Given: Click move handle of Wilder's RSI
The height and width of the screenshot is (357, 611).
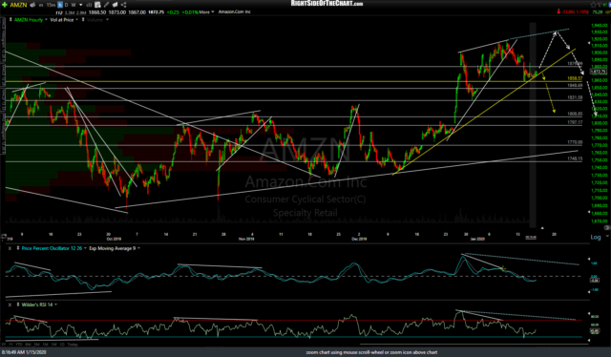Looking at the screenshot, I should tap(17, 304).
